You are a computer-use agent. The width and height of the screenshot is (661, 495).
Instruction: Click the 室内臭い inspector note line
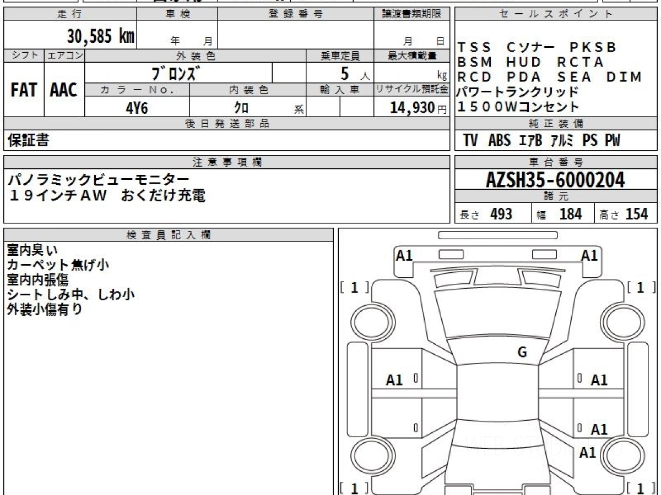pos(32,250)
